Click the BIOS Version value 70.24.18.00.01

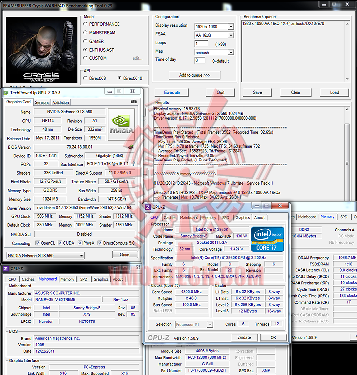coord(79,147)
